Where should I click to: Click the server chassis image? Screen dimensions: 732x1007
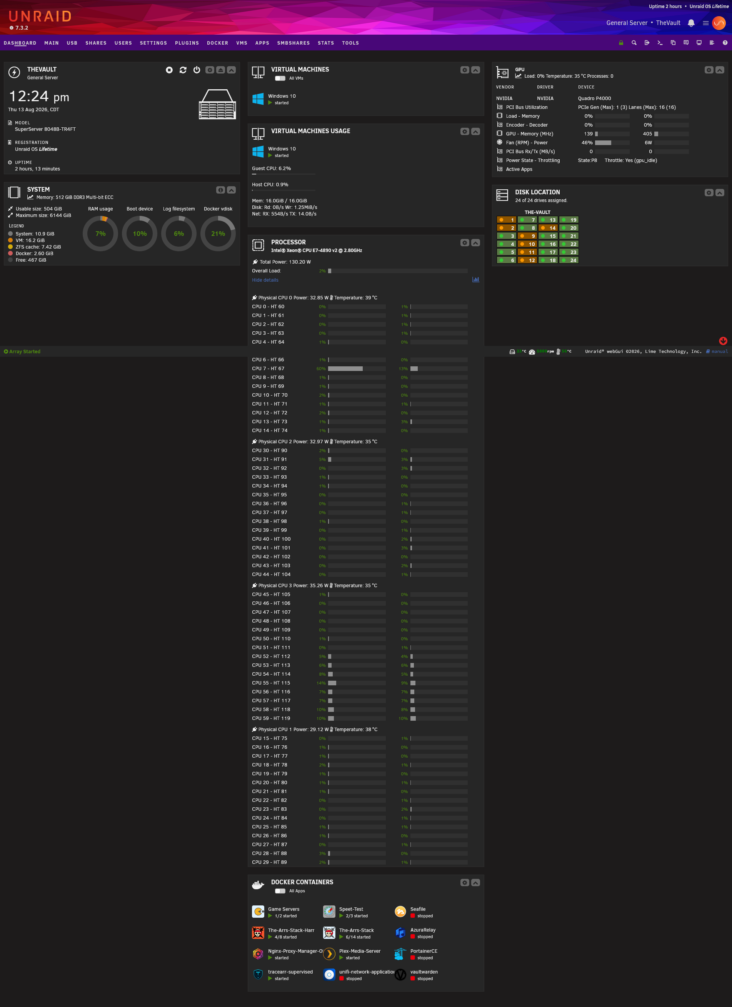tap(217, 104)
